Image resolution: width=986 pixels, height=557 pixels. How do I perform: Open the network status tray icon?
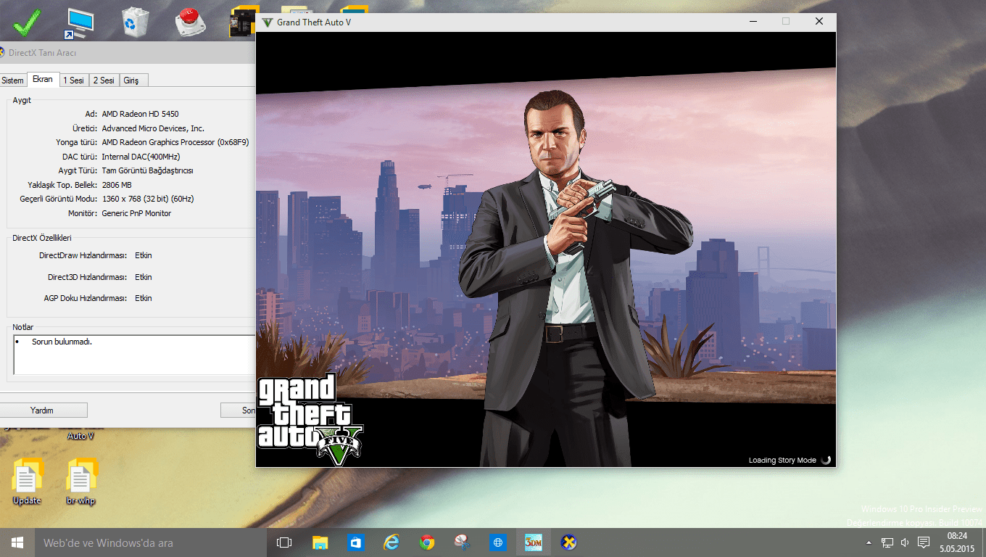(x=887, y=542)
